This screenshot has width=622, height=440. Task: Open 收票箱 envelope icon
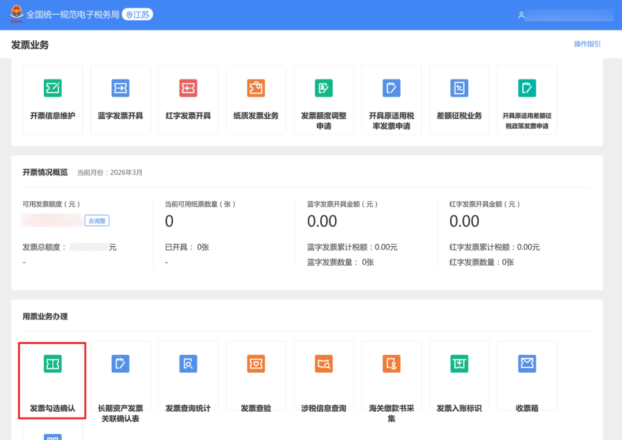[x=527, y=364]
